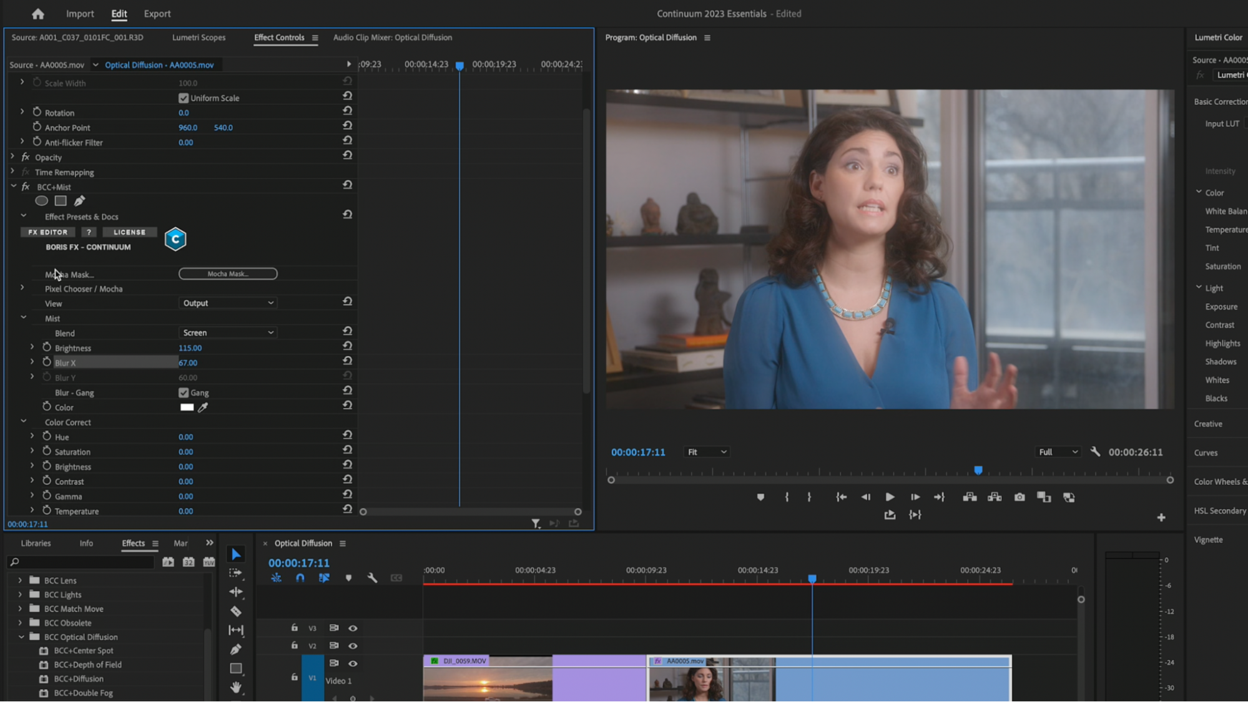This screenshot has height=702, width=1248.
Task: Select the pen mask tool under BCC+Mist
Action: pos(79,201)
